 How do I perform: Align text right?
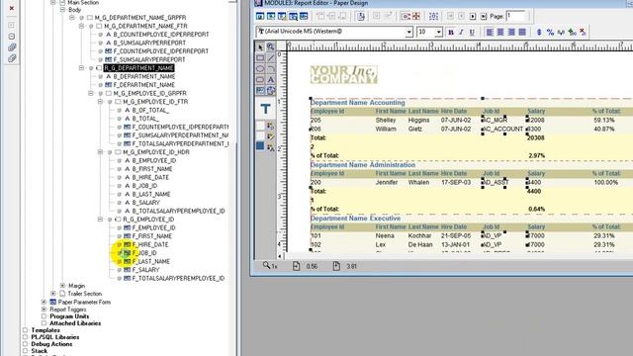[511, 32]
